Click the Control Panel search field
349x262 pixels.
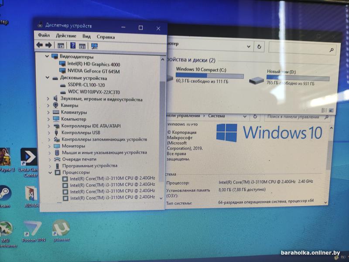coord(298,117)
